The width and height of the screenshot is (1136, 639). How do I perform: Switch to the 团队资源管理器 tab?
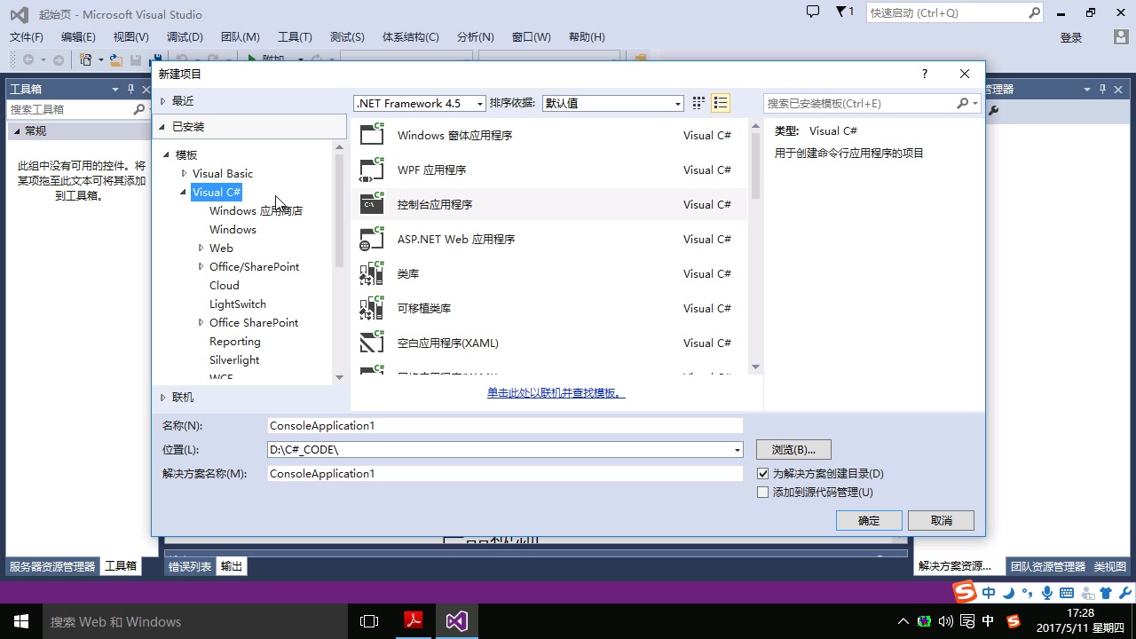point(1047,566)
